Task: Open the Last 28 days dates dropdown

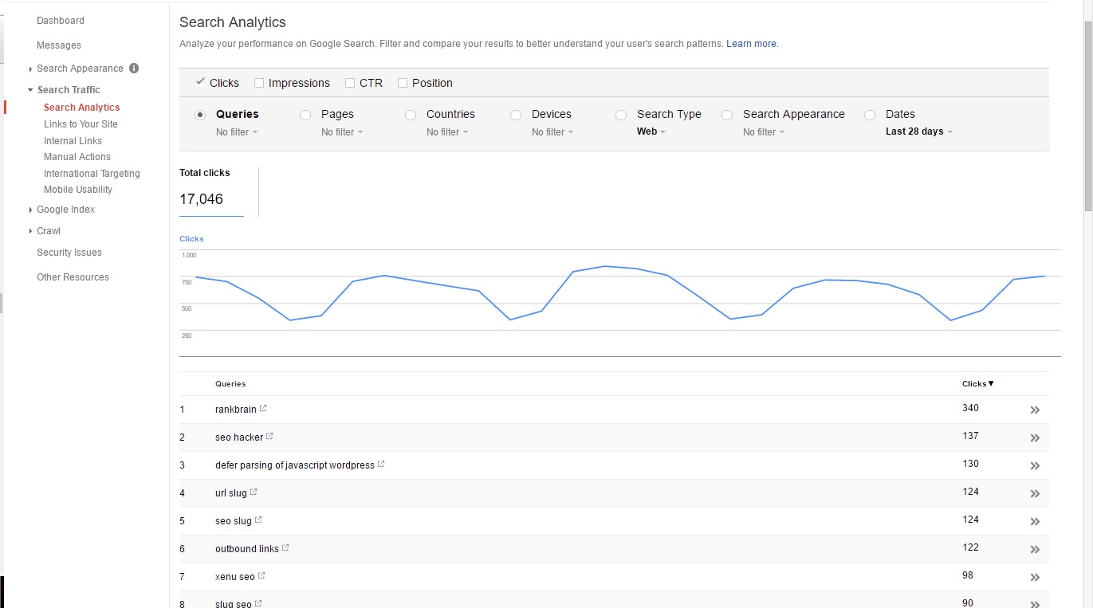Action: pos(918,132)
